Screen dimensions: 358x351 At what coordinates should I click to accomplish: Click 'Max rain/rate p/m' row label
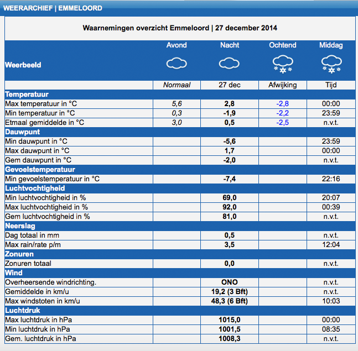pos(33,245)
